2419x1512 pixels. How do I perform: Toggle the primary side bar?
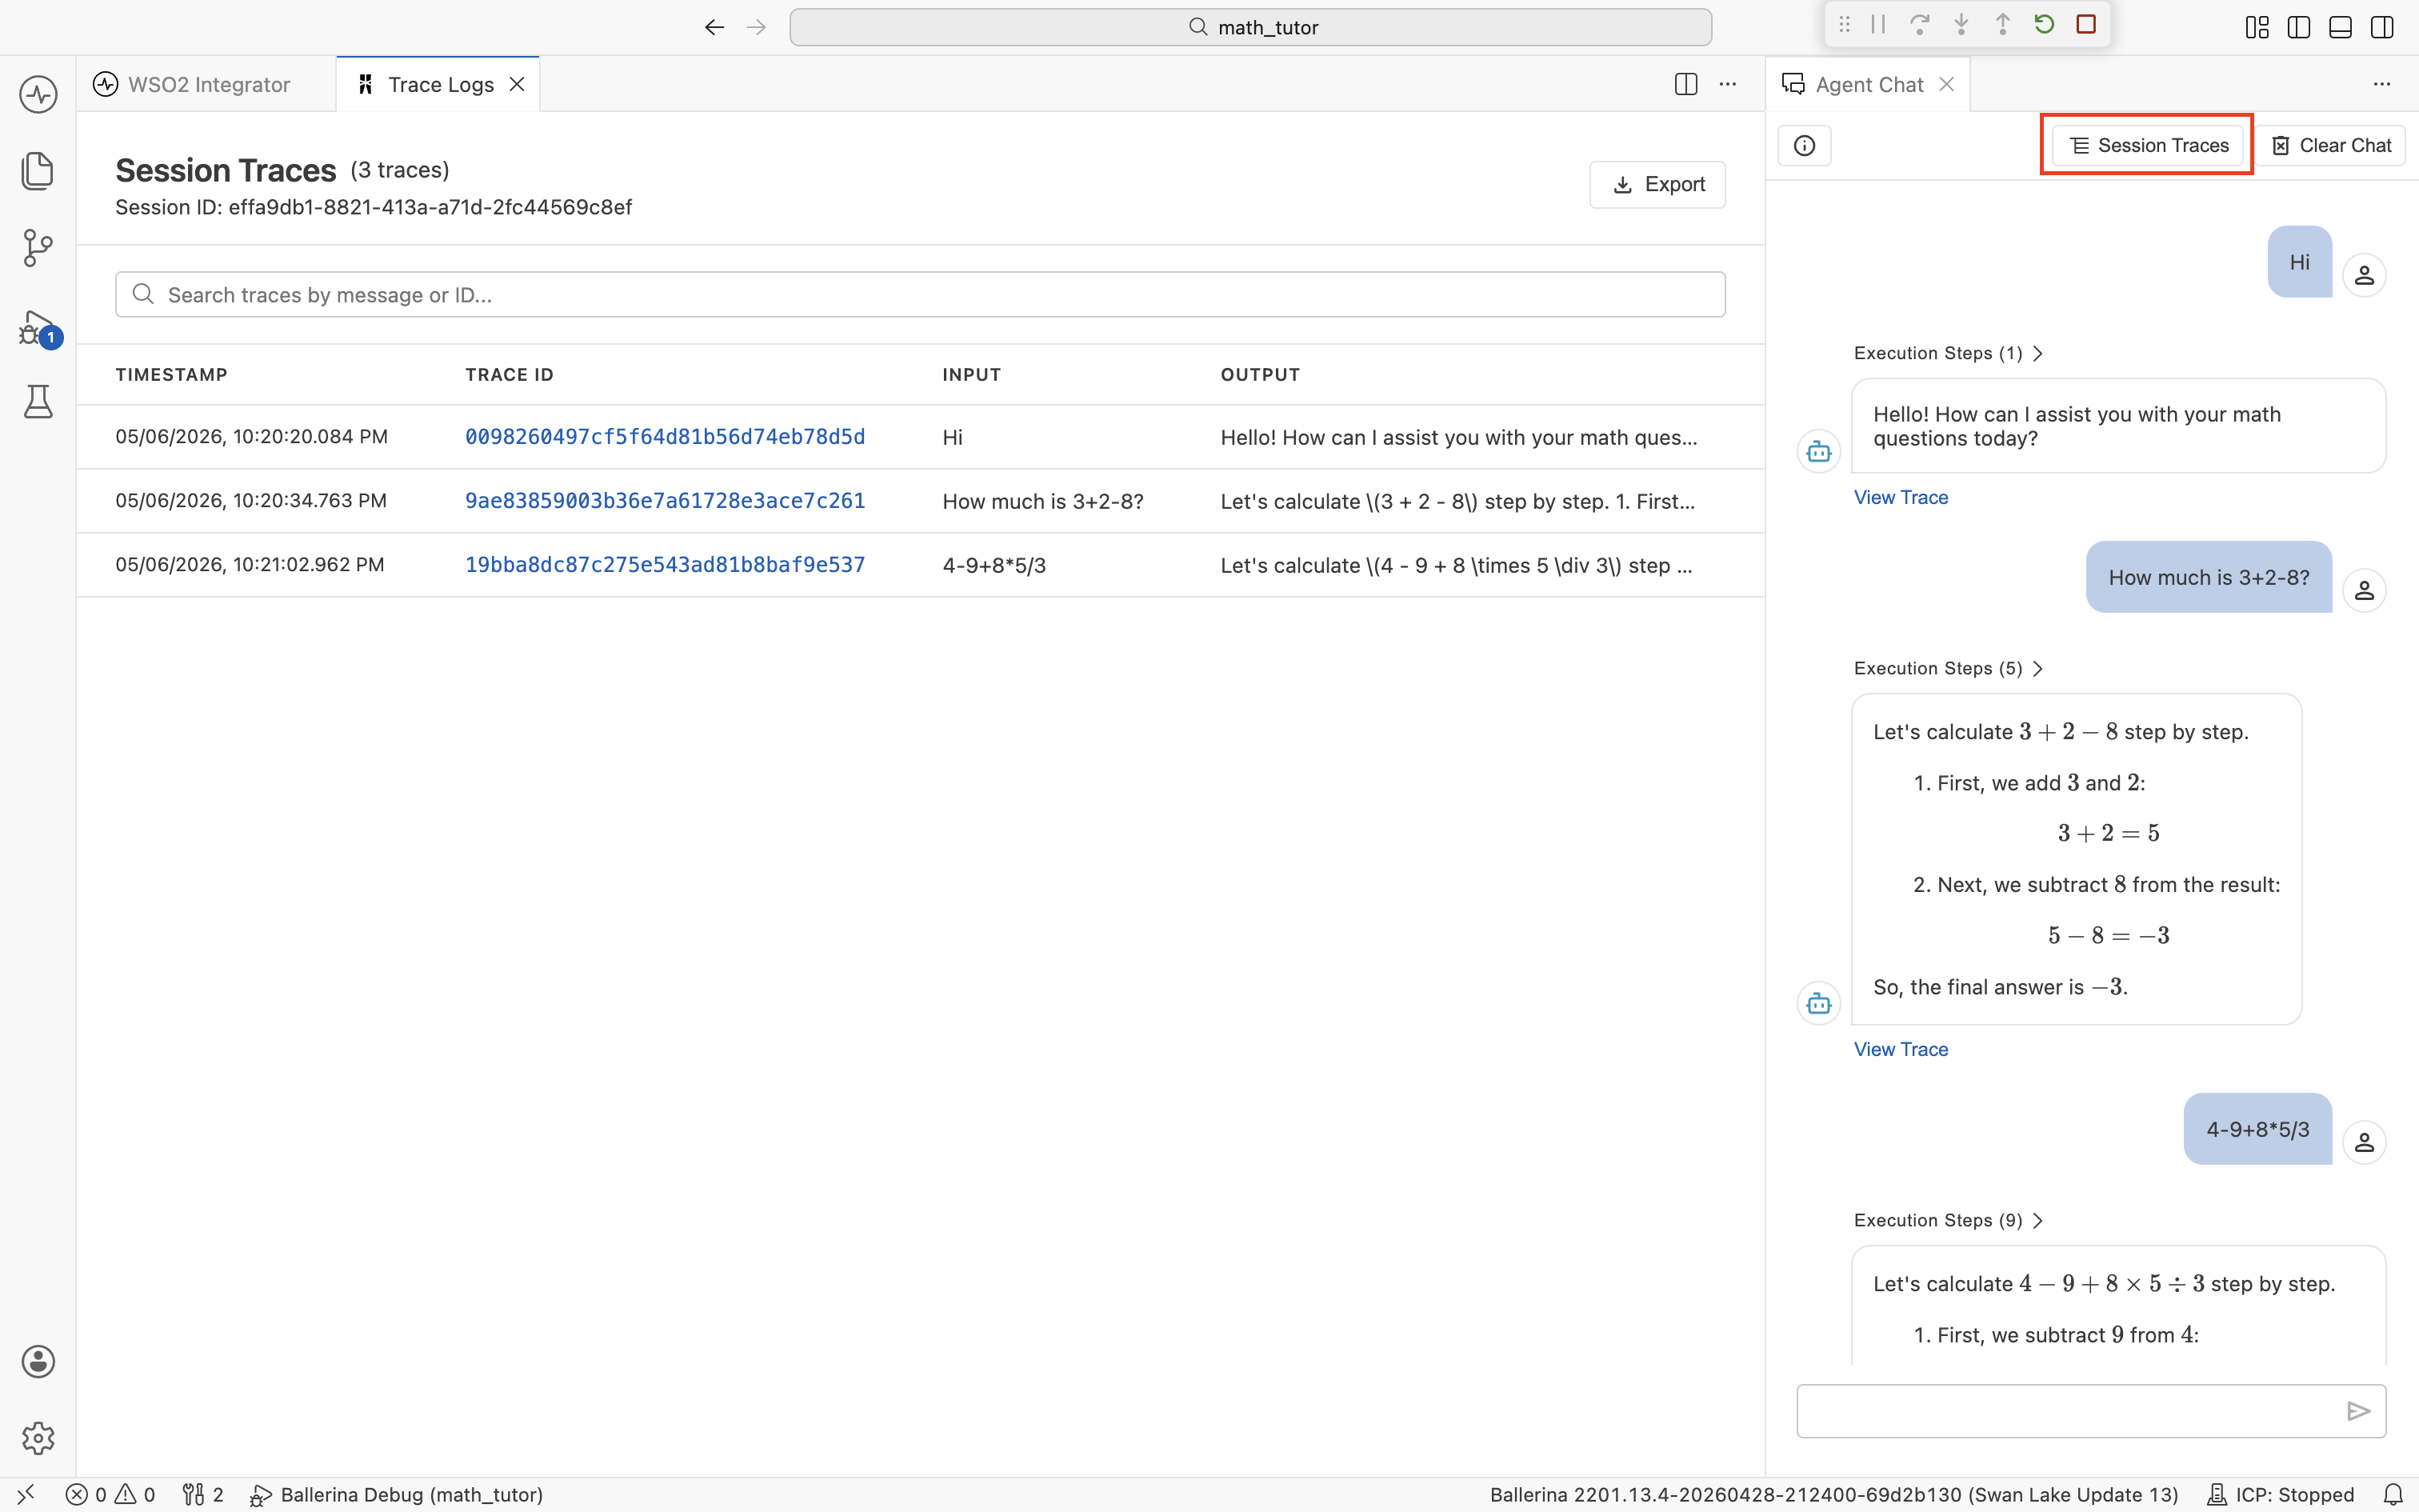(x=2299, y=27)
